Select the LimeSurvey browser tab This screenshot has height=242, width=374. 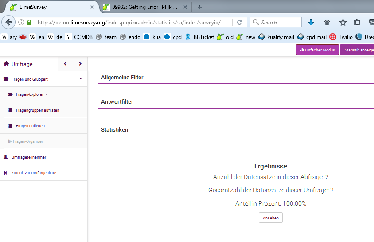tap(49, 7)
